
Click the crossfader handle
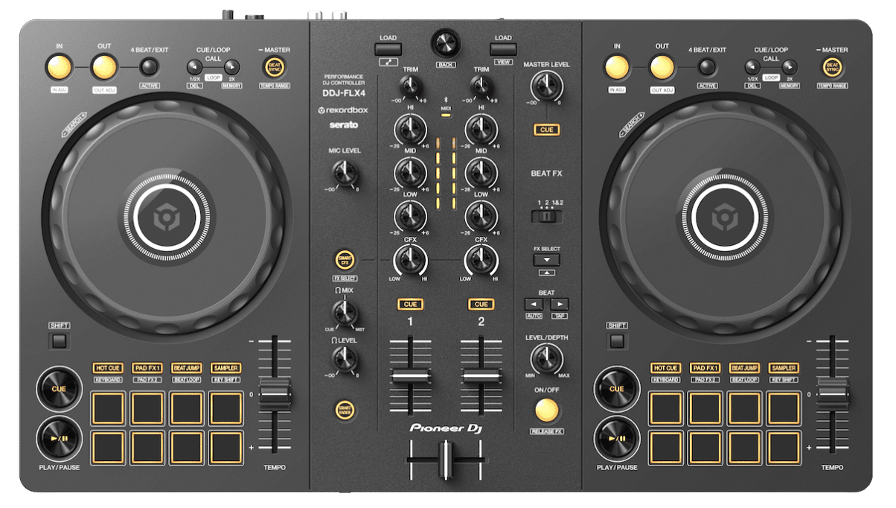pos(446,459)
